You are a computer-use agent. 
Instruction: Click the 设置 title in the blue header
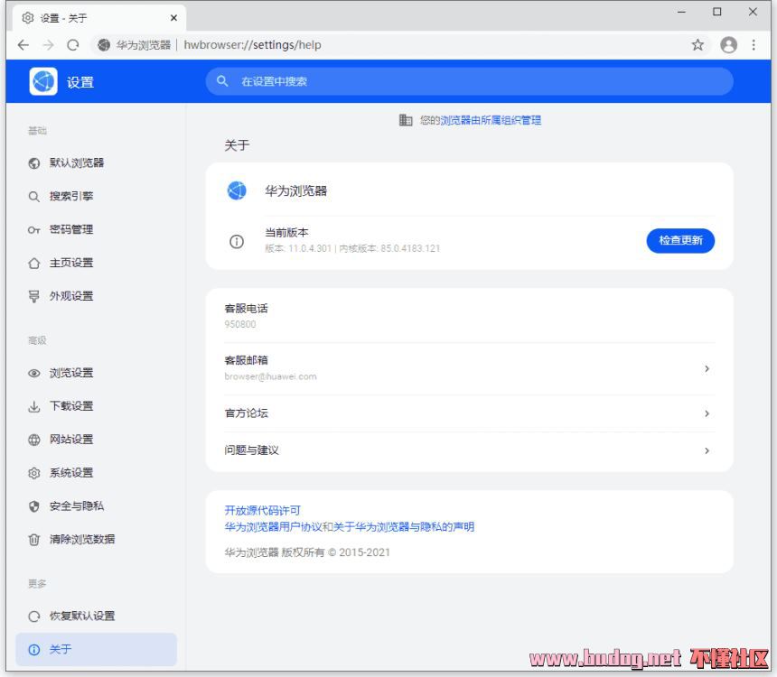click(x=80, y=82)
